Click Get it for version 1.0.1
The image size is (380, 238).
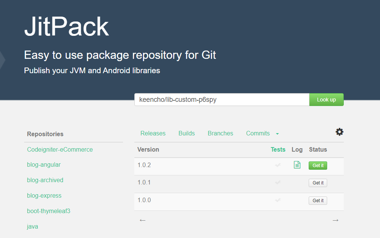(x=318, y=183)
